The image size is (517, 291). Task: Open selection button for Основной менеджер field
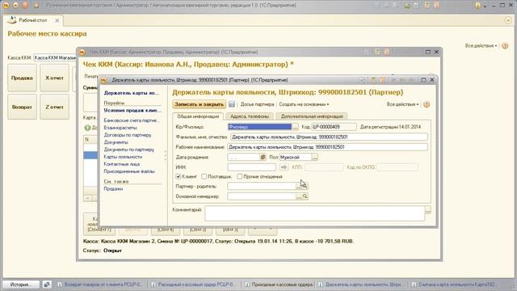pos(299,196)
